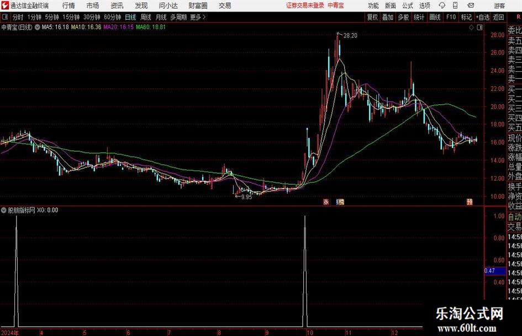Viewport: 522px width, 336px height.
Task: Switch to 周线 weekly tab
Action: (146, 17)
